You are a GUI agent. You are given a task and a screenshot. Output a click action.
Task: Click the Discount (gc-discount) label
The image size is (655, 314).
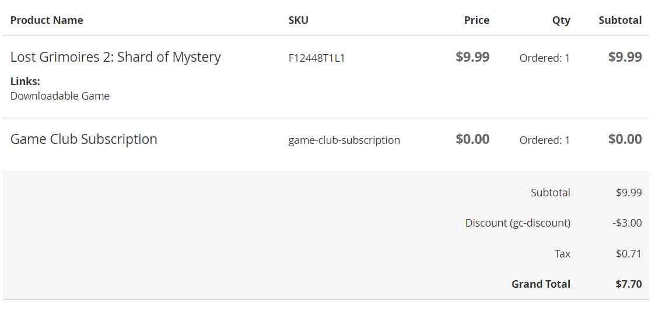click(517, 223)
